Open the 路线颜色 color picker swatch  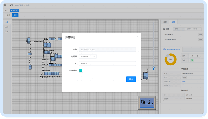tap(81, 70)
